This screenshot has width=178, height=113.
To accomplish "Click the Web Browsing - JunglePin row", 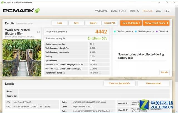I will pos(77,48).
